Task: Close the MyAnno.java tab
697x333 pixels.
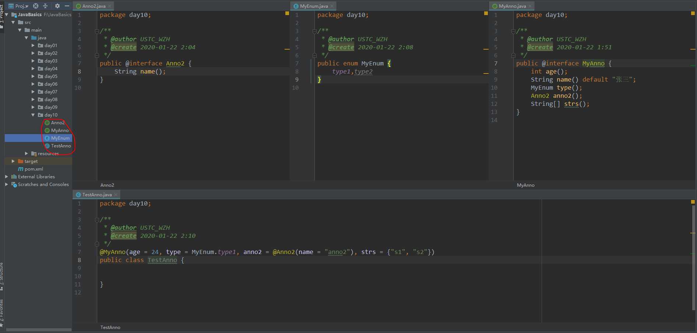Action: [530, 6]
